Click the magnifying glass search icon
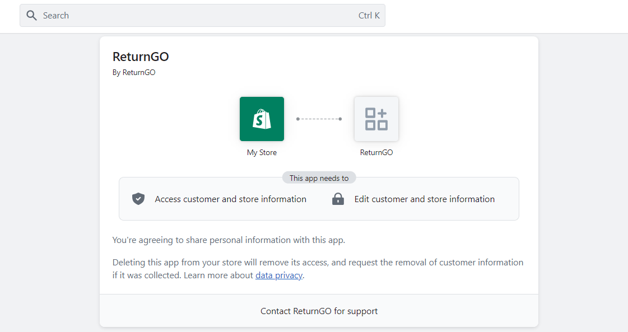 point(31,15)
